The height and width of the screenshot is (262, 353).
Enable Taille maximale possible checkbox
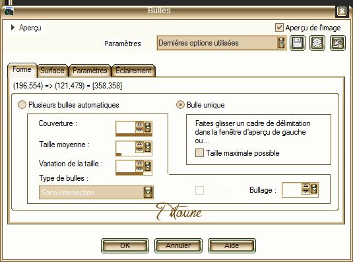coord(199,153)
